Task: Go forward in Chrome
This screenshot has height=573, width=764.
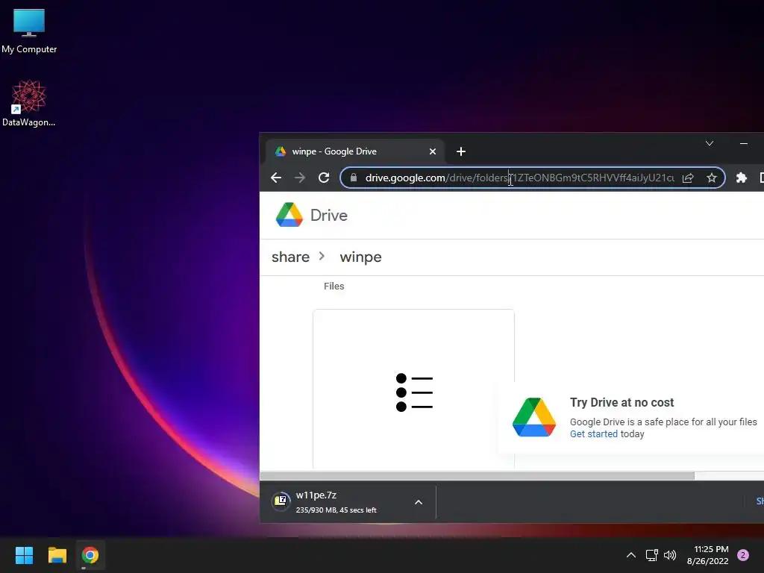Action: [300, 178]
